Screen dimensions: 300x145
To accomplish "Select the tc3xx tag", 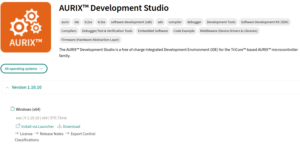I will click(102, 22).
